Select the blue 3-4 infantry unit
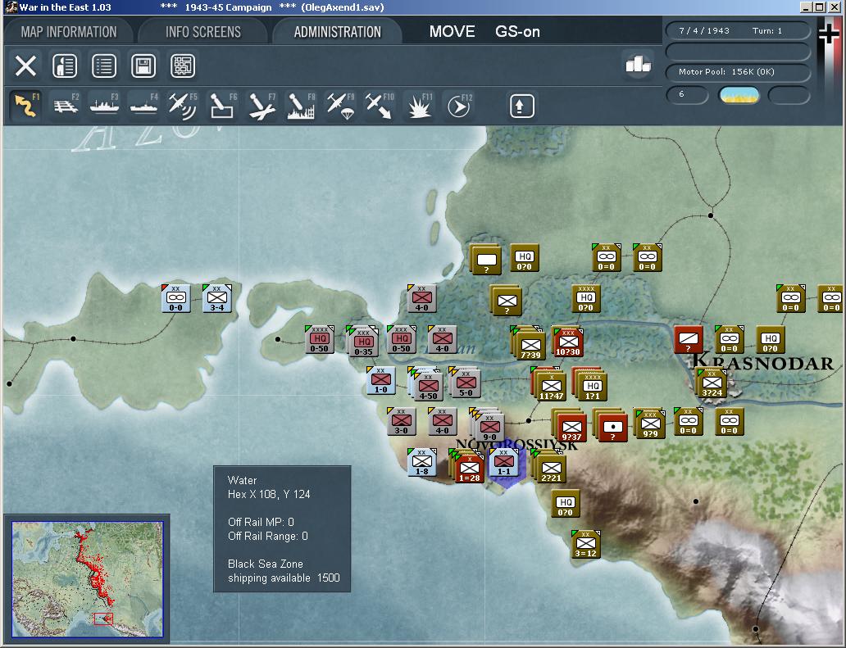 pos(217,298)
